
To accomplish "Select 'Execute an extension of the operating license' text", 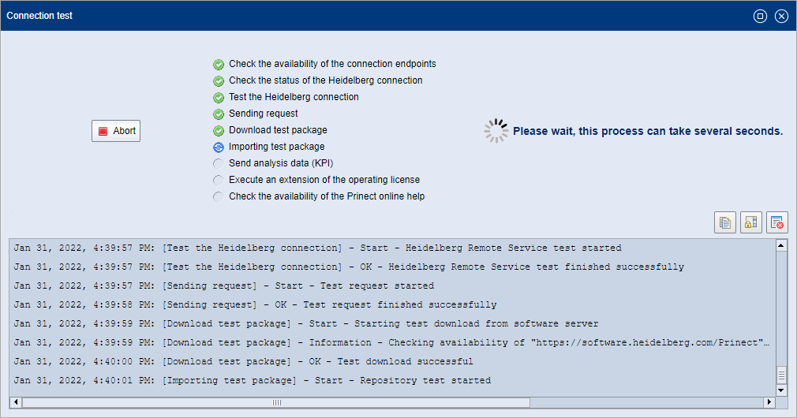I will pos(324,180).
